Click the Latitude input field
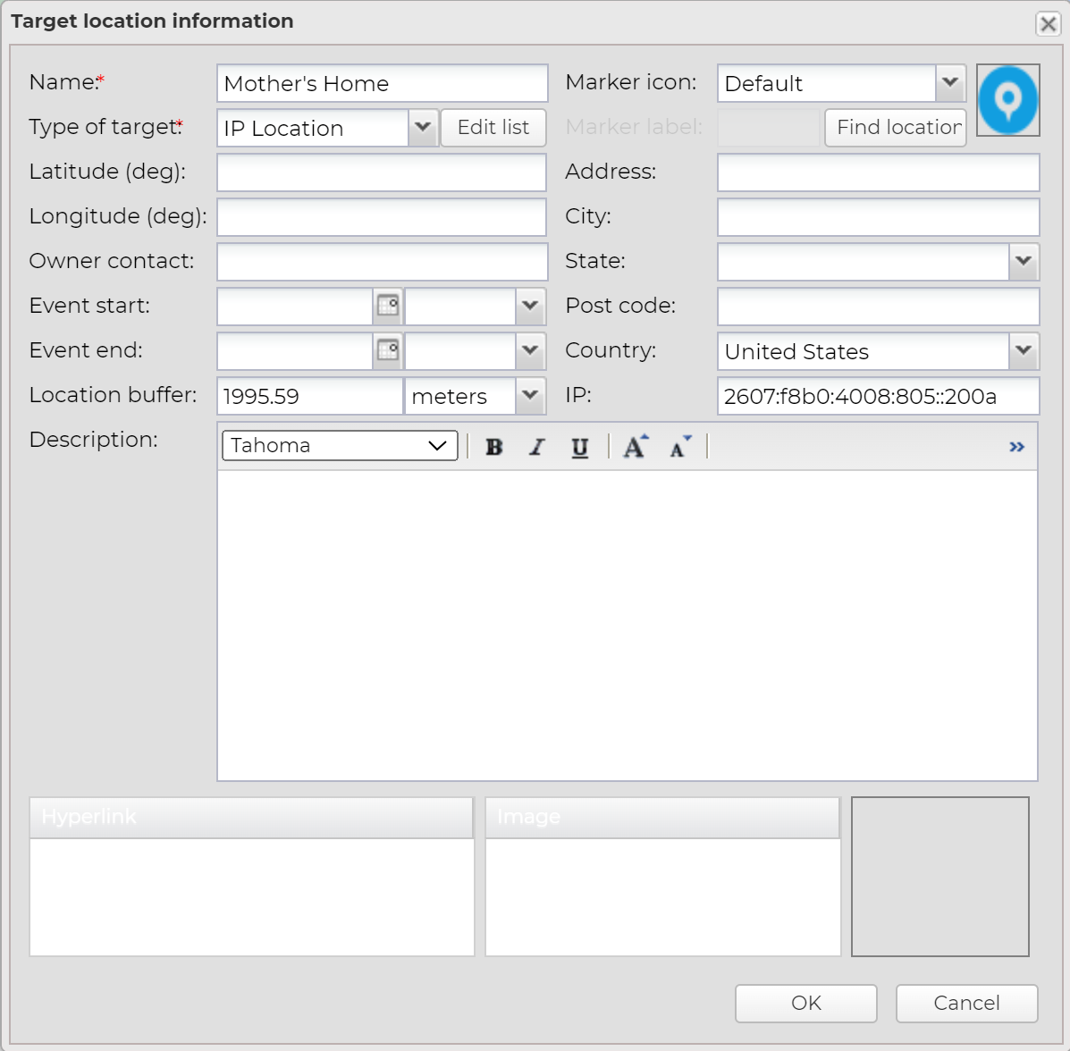1070x1051 pixels. click(382, 172)
